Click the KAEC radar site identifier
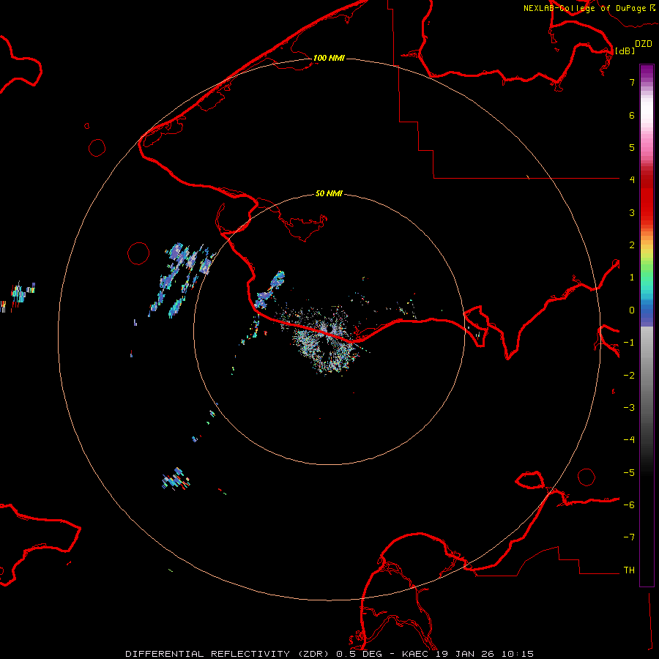 tap(416, 654)
